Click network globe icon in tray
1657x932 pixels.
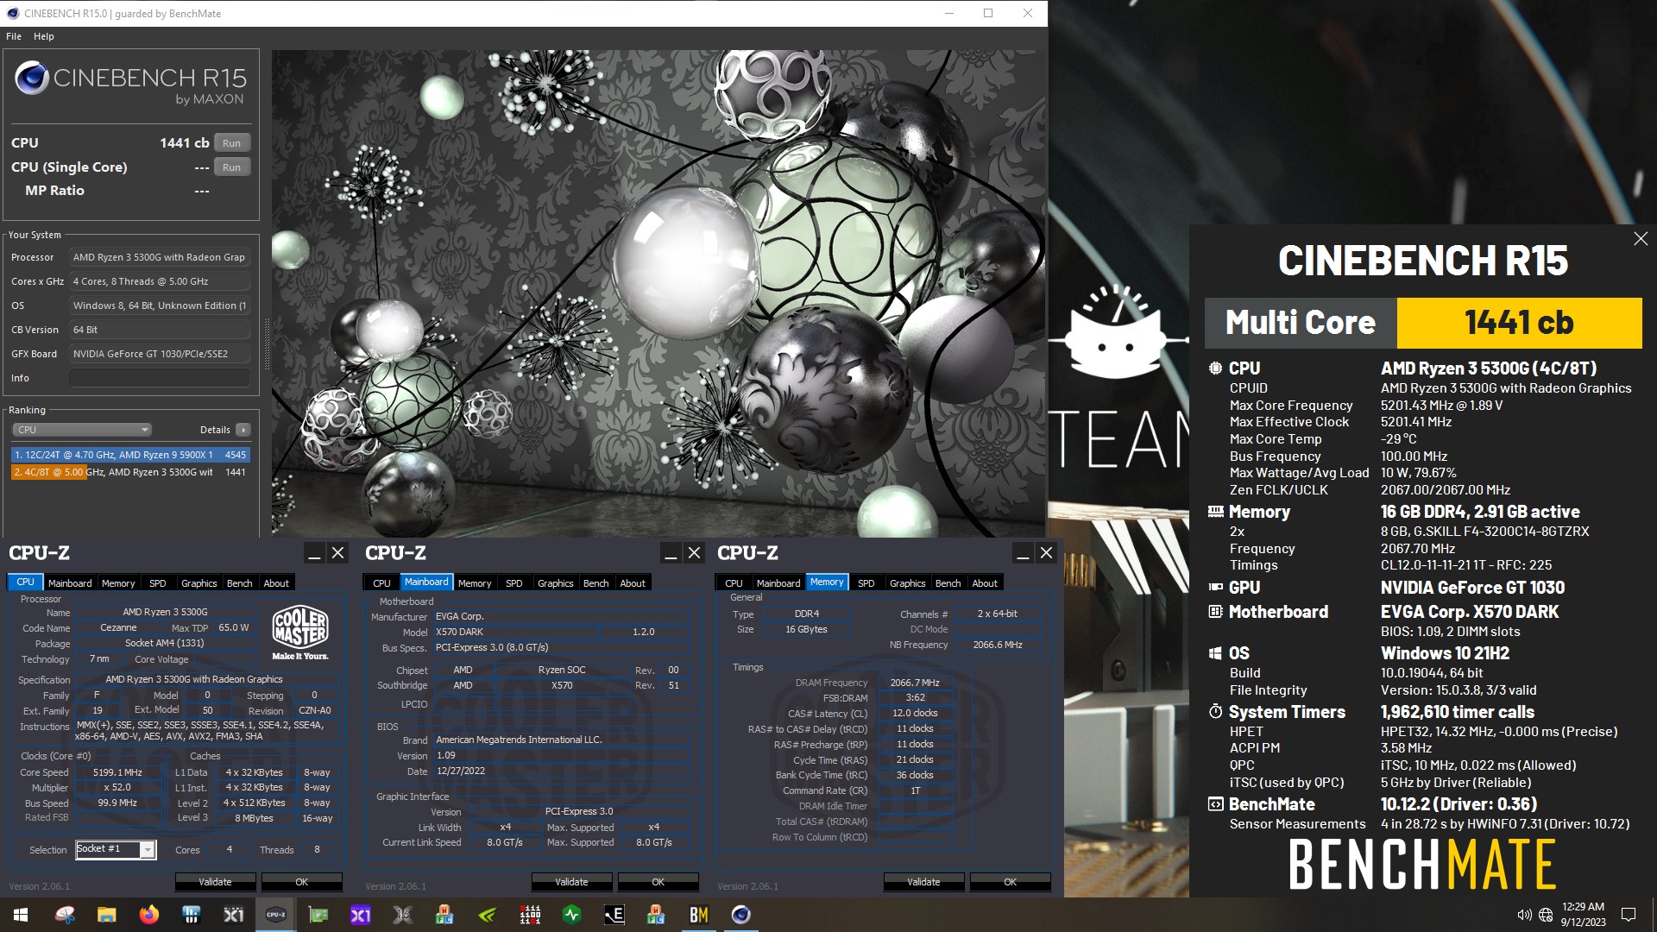pos(1546,915)
